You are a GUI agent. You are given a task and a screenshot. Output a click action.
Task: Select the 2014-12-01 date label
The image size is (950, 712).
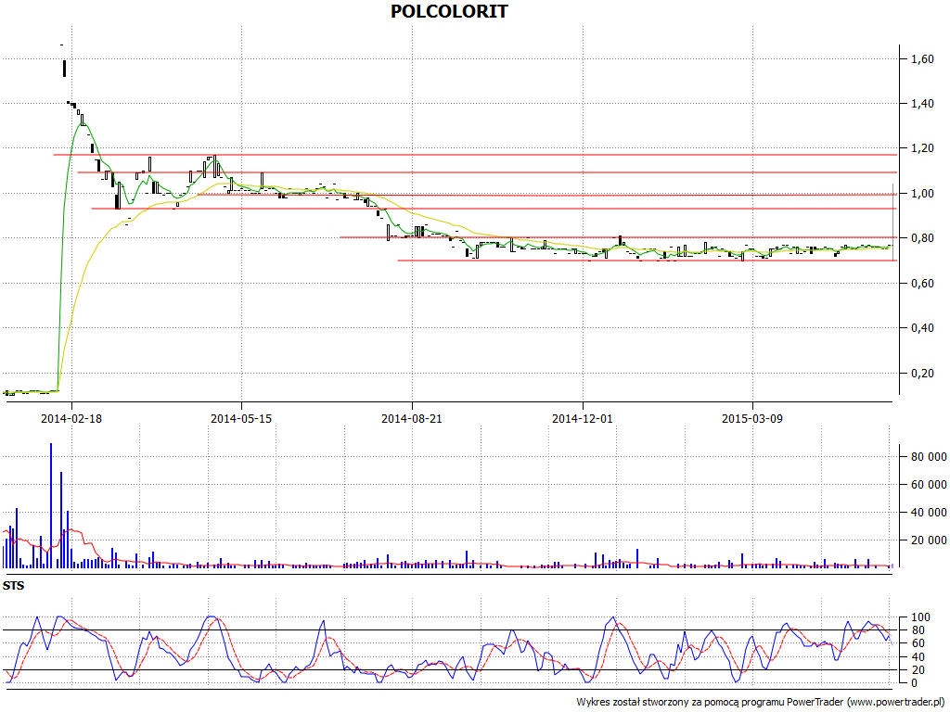[x=583, y=418]
